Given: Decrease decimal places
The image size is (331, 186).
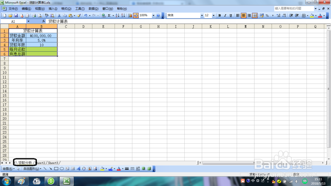Looking at the screenshot, I should pos(284,16).
